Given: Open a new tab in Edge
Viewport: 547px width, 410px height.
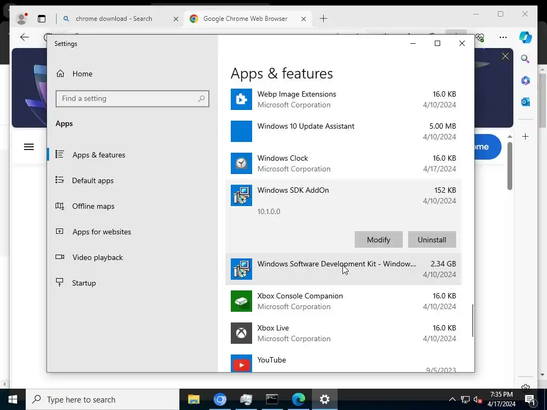Looking at the screenshot, I should tap(323, 19).
